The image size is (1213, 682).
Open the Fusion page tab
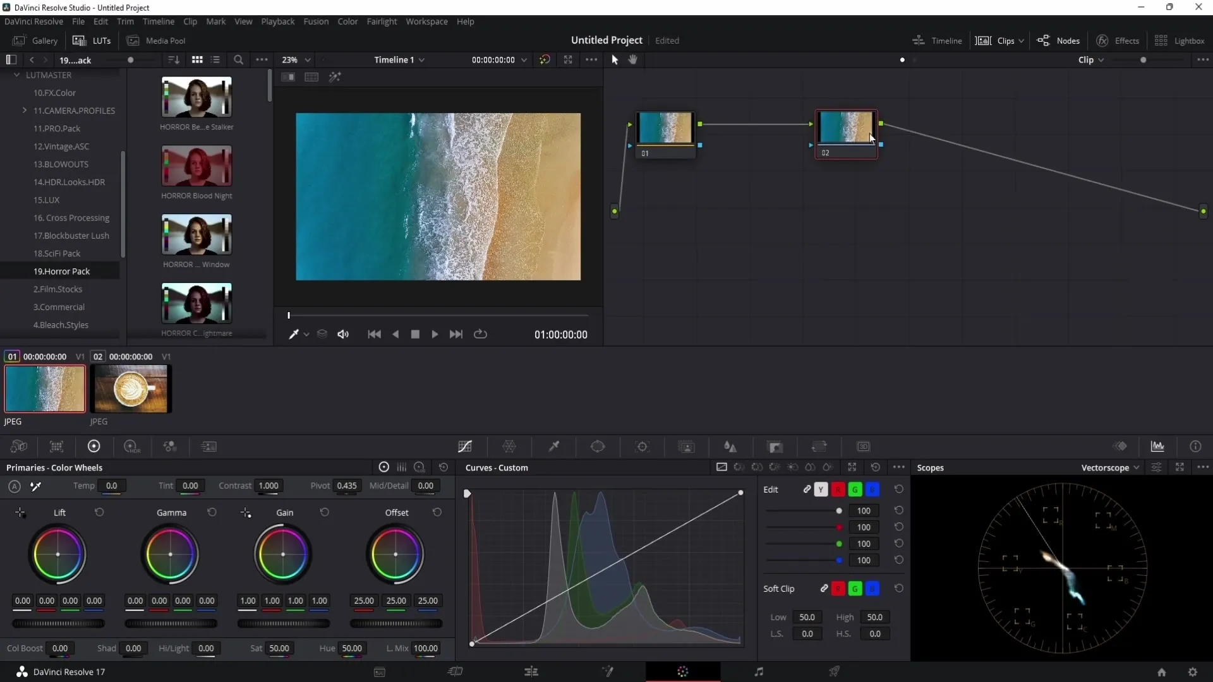[607, 672]
